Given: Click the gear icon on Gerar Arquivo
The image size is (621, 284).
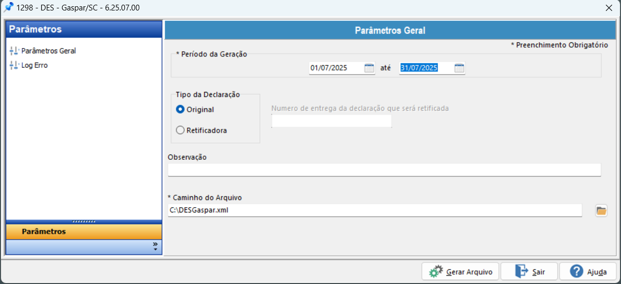Looking at the screenshot, I should pyautogui.click(x=436, y=271).
